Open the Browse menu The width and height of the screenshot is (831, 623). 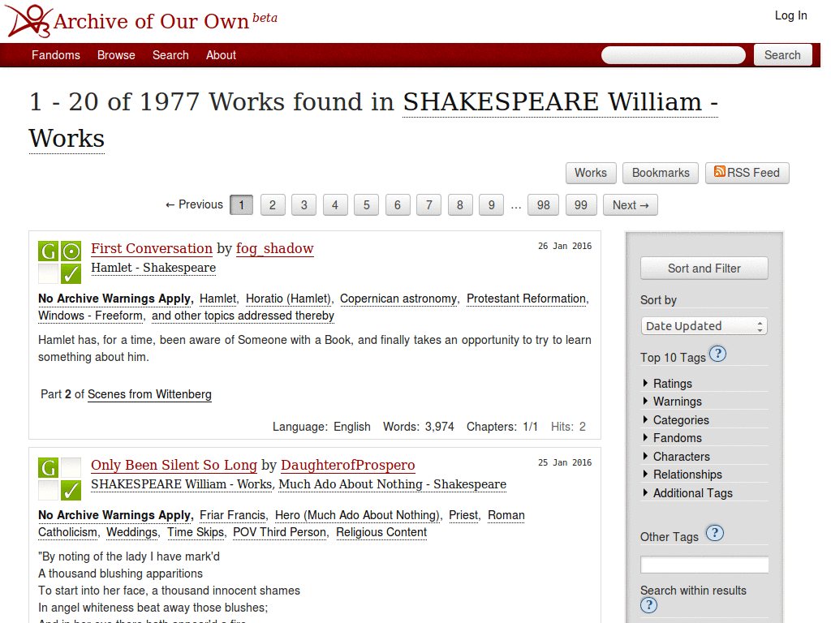tap(116, 55)
